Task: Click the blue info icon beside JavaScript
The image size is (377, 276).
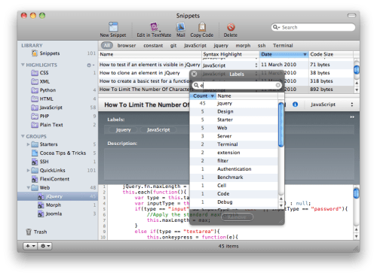Action: click(295, 105)
